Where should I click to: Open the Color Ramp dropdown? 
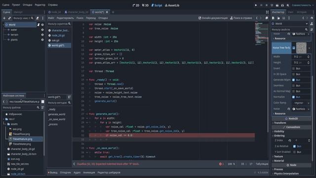(301, 103)
